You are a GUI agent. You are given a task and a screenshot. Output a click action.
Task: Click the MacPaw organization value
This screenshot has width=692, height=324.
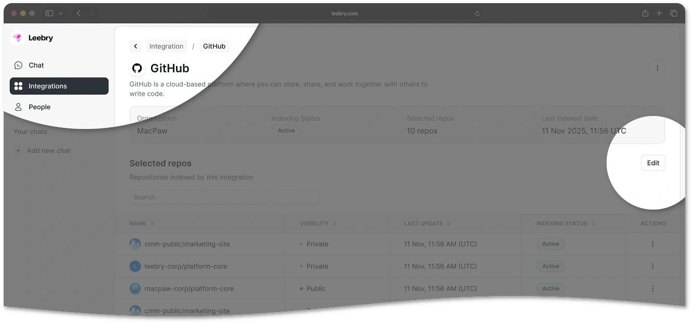(x=153, y=131)
